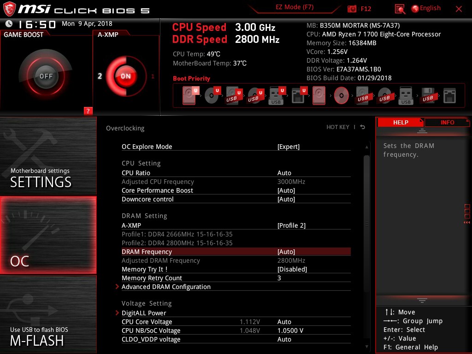Toggle the A-XMP ON button
This screenshot has height=354, width=472.
[126, 76]
